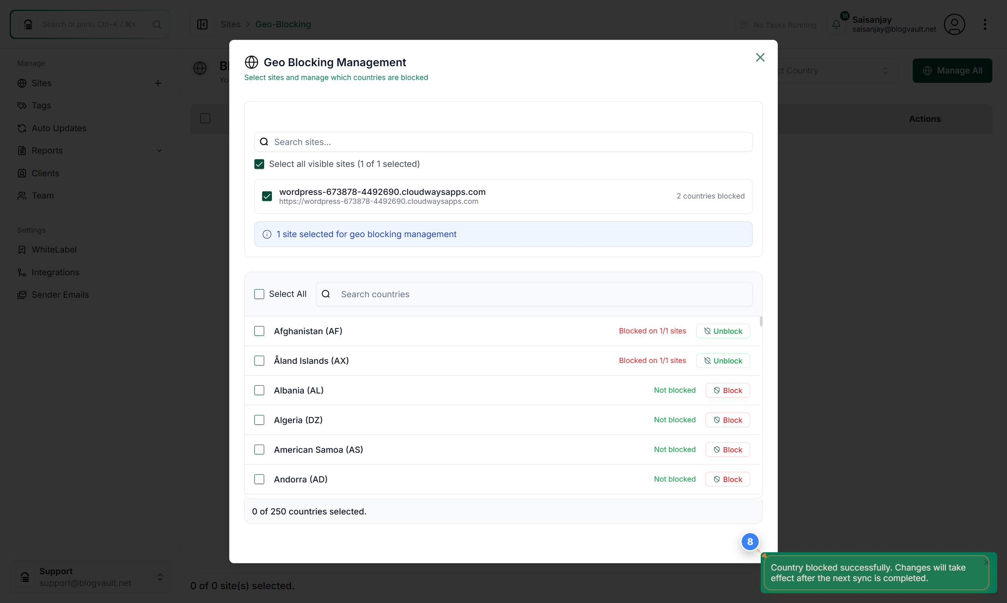Click the numbered 8 help badge
The image size is (1007, 603).
tap(750, 541)
